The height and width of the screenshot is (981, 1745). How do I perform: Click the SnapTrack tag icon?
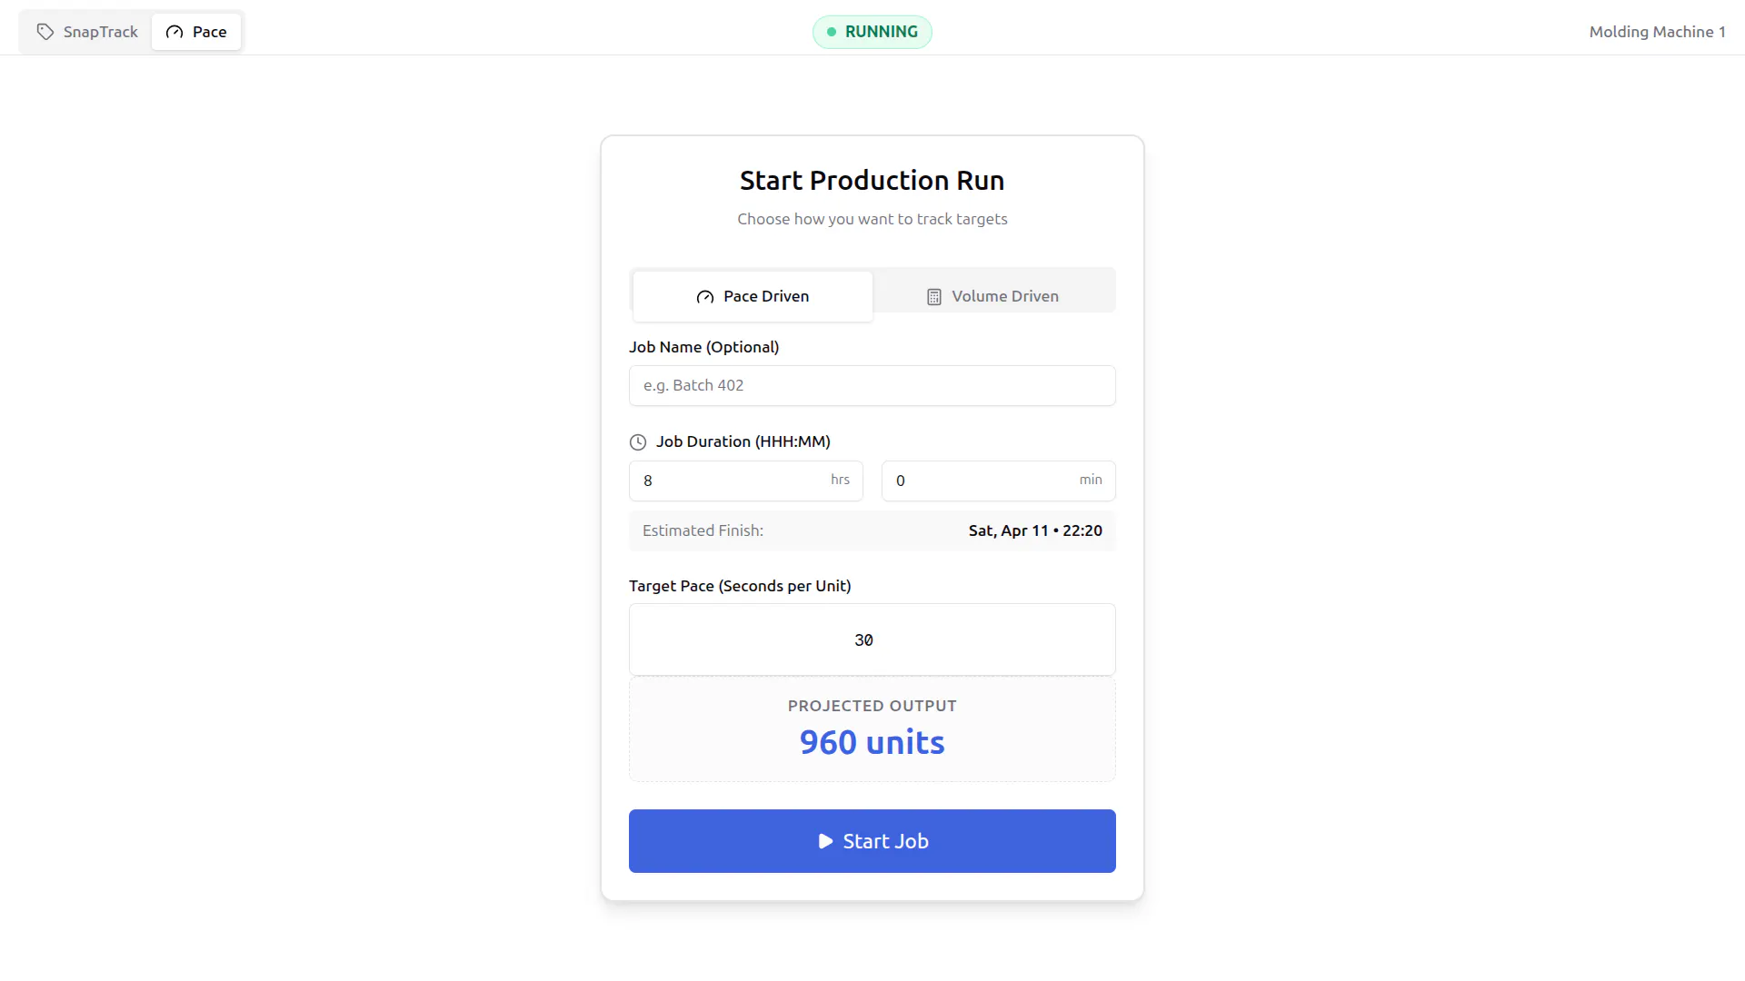point(45,32)
